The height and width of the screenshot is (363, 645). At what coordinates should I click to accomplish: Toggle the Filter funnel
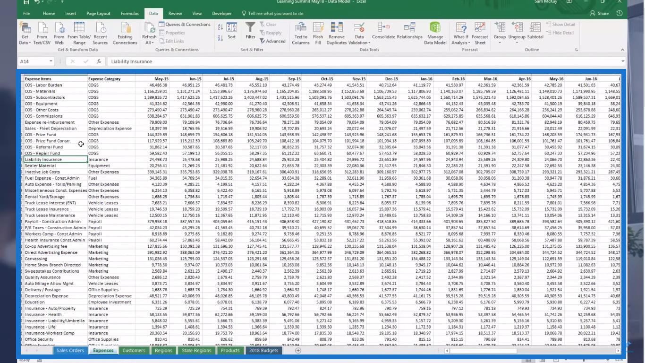pos(250,31)
